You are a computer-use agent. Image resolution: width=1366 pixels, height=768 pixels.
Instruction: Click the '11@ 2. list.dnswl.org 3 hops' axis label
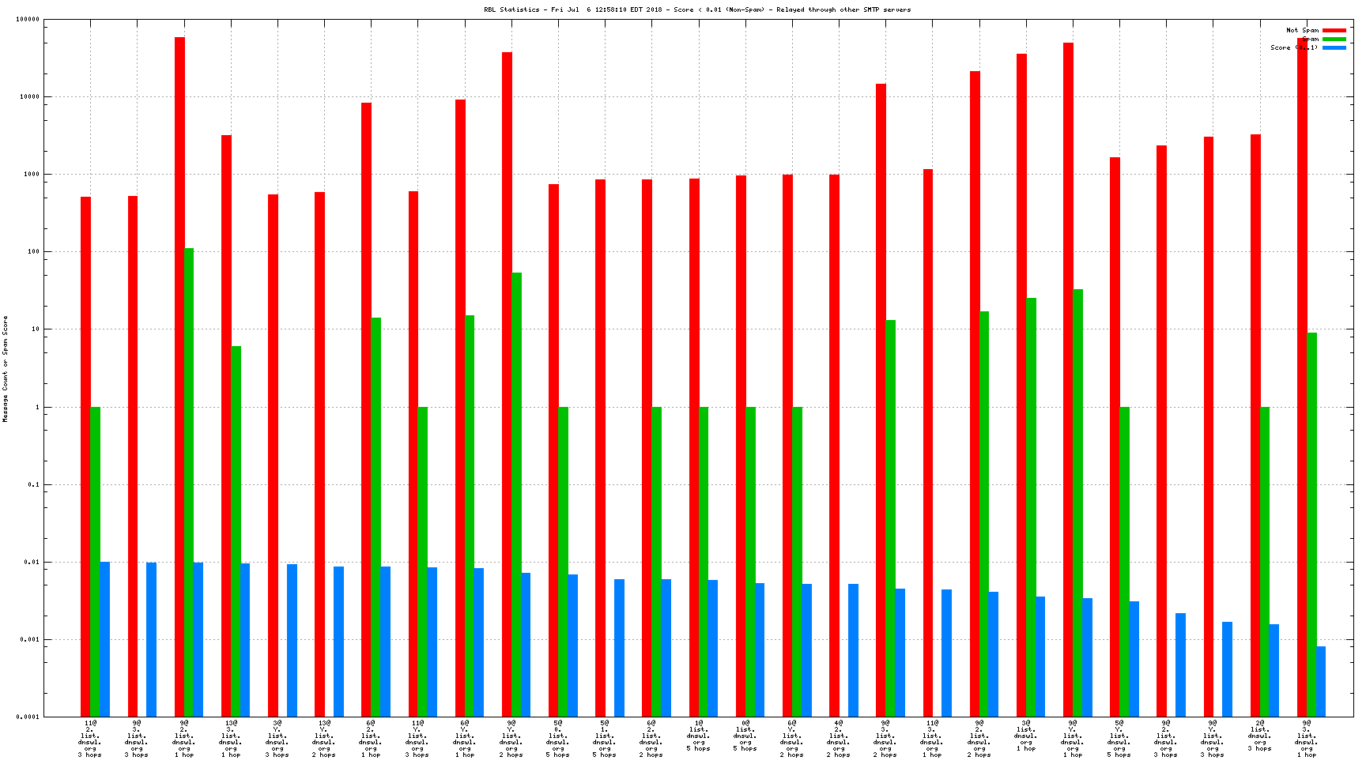(90, 739)
